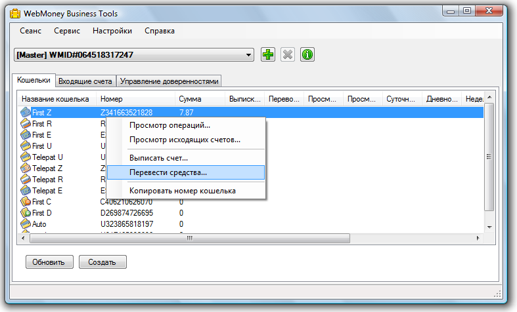
Task: Click the vertical scrollbar down arrow
Action: [489, 227]
